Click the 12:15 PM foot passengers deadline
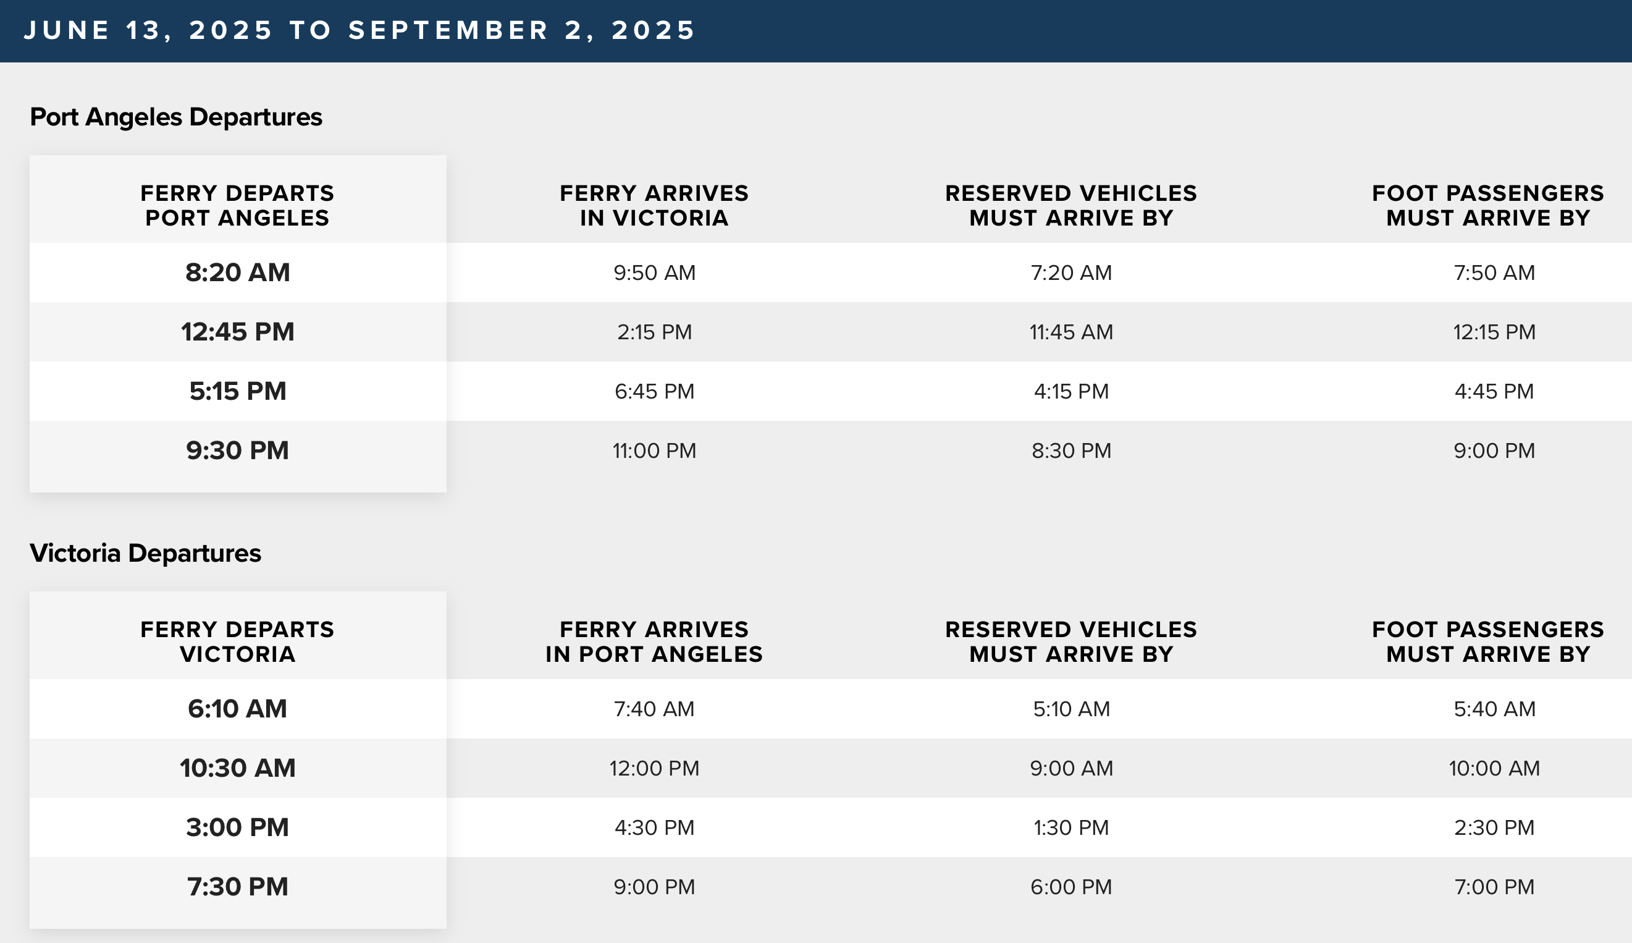This screenshot has width=1632, height=943. tap(1494, 332)
